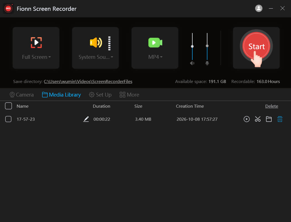Rename recording 17-57-23 with pencil icon
This screenshot has width=291, height=222.
86,119
